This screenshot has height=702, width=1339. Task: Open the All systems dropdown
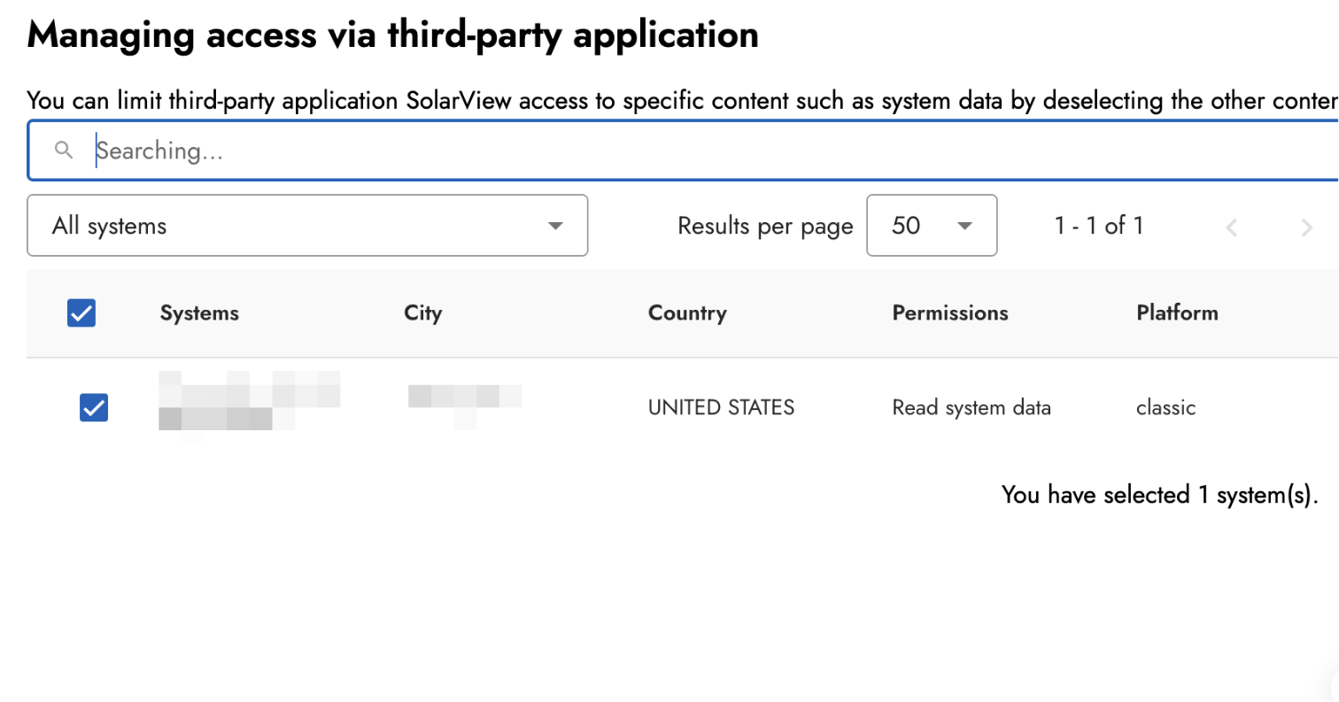(307, 226)
